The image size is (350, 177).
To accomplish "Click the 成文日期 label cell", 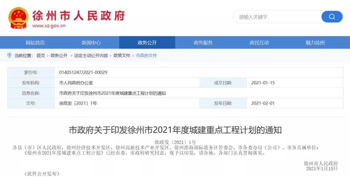I will point(223,83).
